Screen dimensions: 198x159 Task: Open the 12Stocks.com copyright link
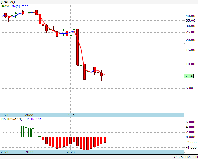(x=186, y=157)
